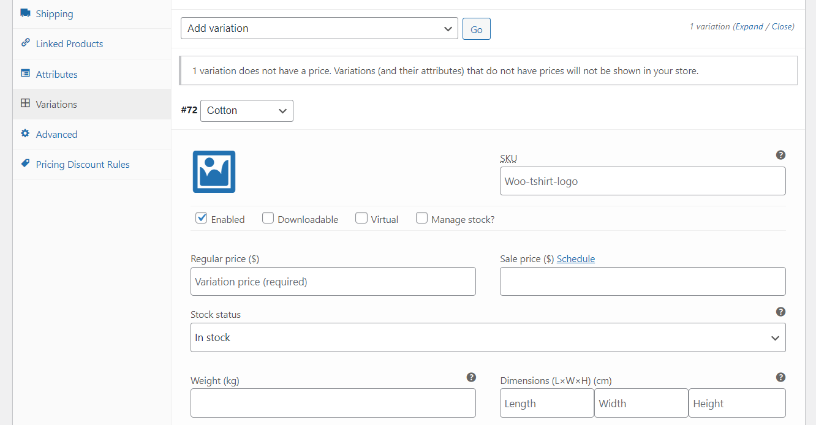The image size is (816, 425).
Task: Click the Weight help tooltip icon
Action: (471, 377)
